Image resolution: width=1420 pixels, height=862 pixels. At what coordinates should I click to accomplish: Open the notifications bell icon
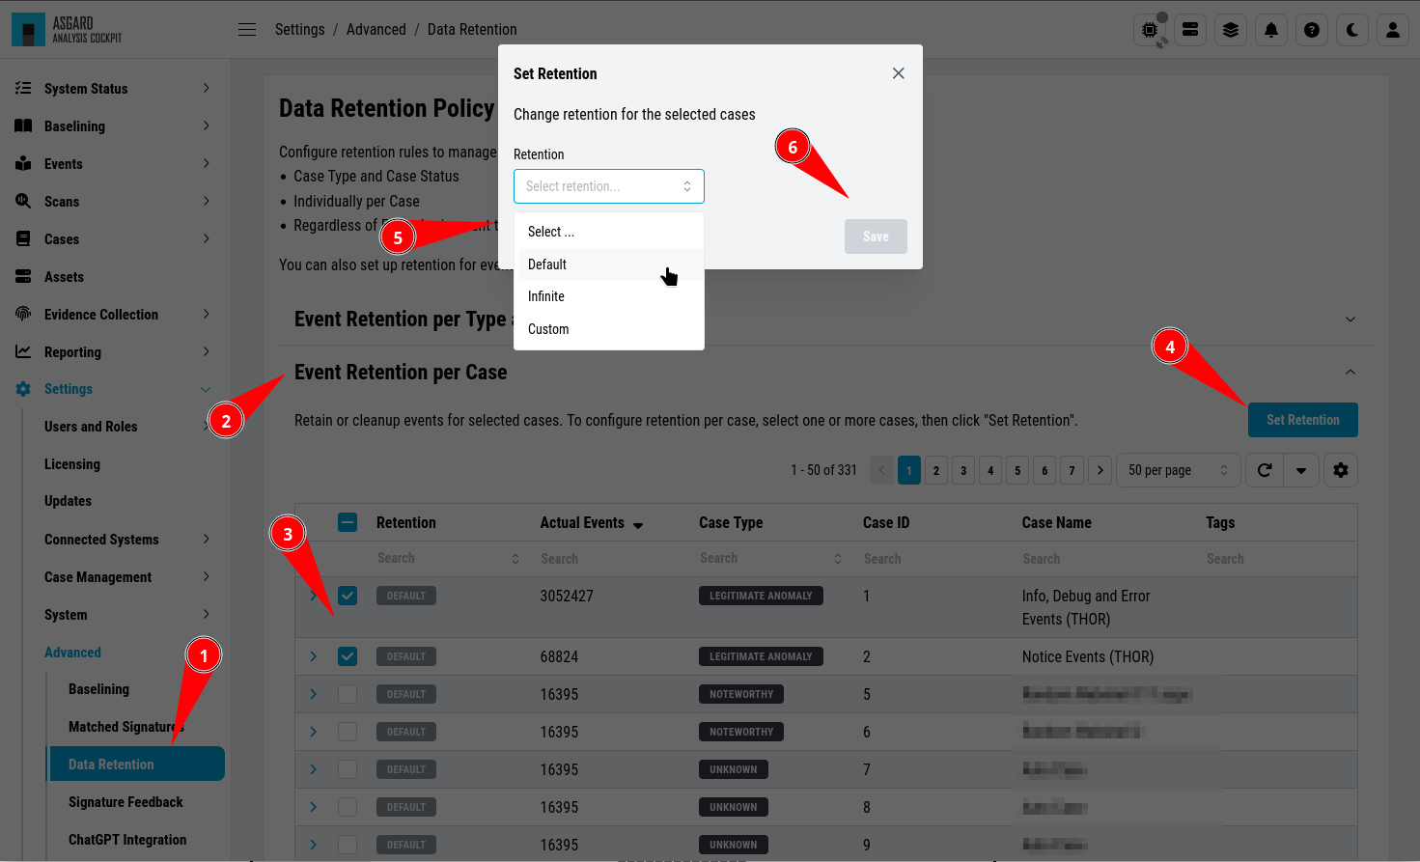click(x=1271, y=30)
